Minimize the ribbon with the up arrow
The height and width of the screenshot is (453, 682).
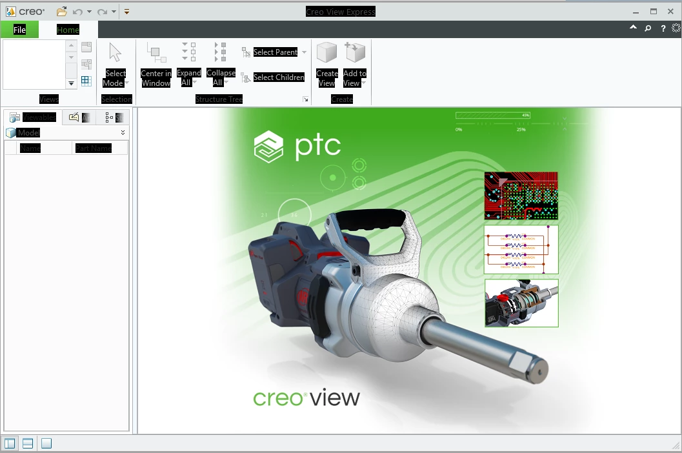pyautogui.click(x=634, y=27)
